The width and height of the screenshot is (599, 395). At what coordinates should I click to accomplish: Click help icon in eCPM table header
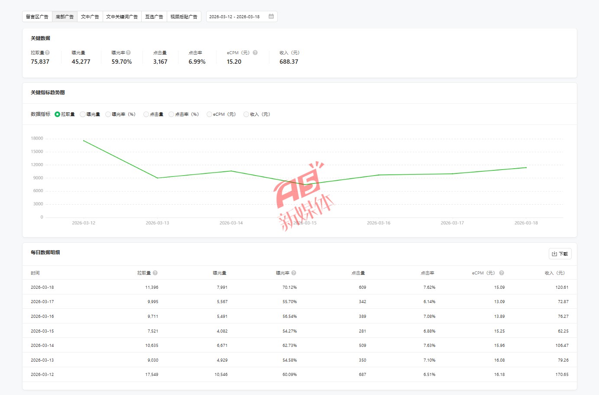point(502,273)
